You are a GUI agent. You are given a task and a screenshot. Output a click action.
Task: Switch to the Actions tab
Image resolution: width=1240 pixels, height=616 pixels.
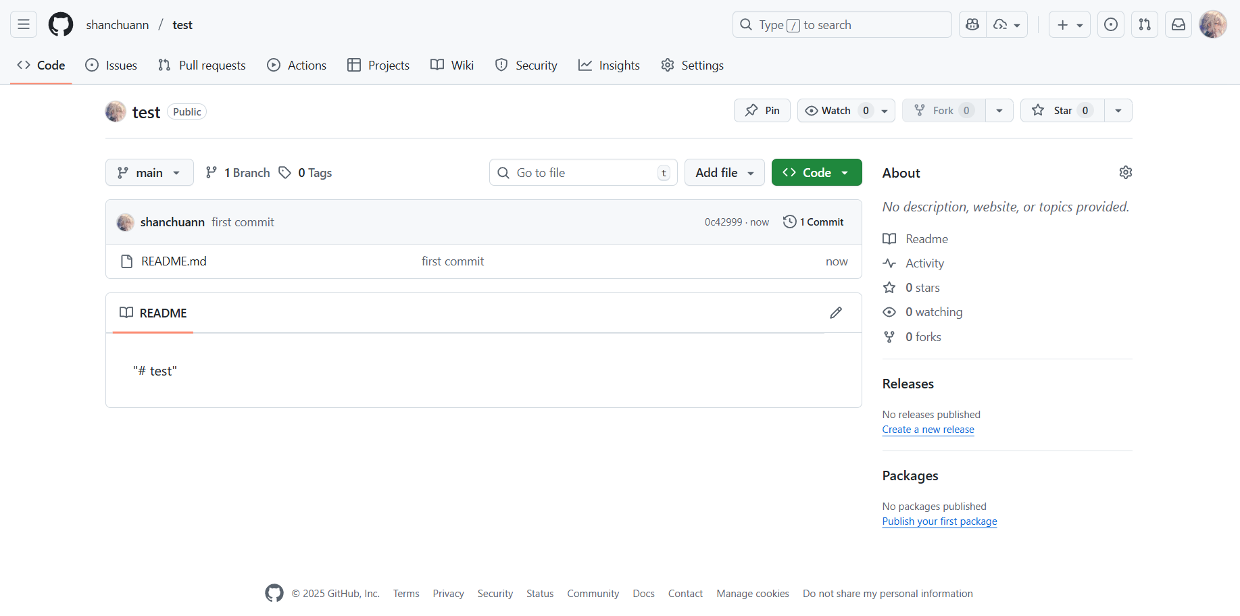coord(297,66)
